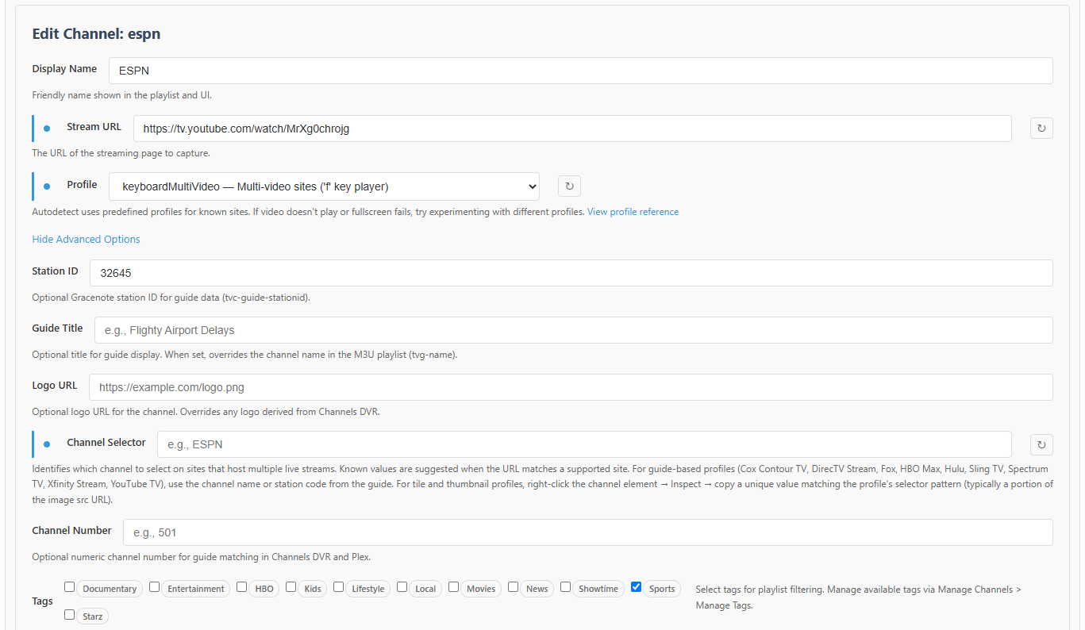The height and width of the screenshot is (630, 1085).
Task: Focus the Channel Selector text field
Action: (584, 444)
